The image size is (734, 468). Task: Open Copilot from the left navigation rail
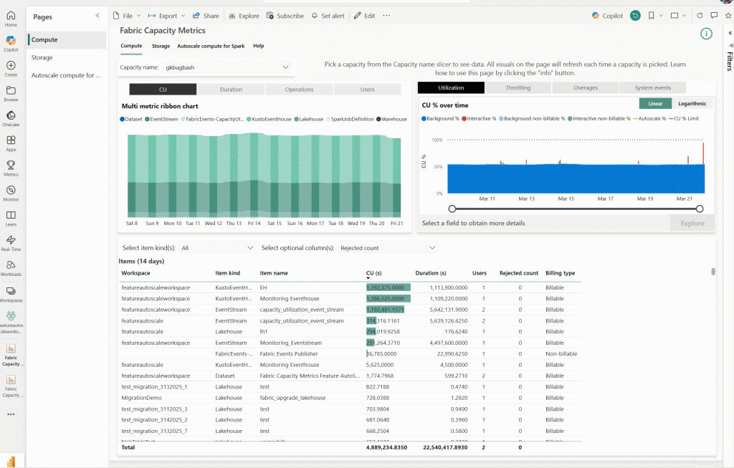point(11,43)
